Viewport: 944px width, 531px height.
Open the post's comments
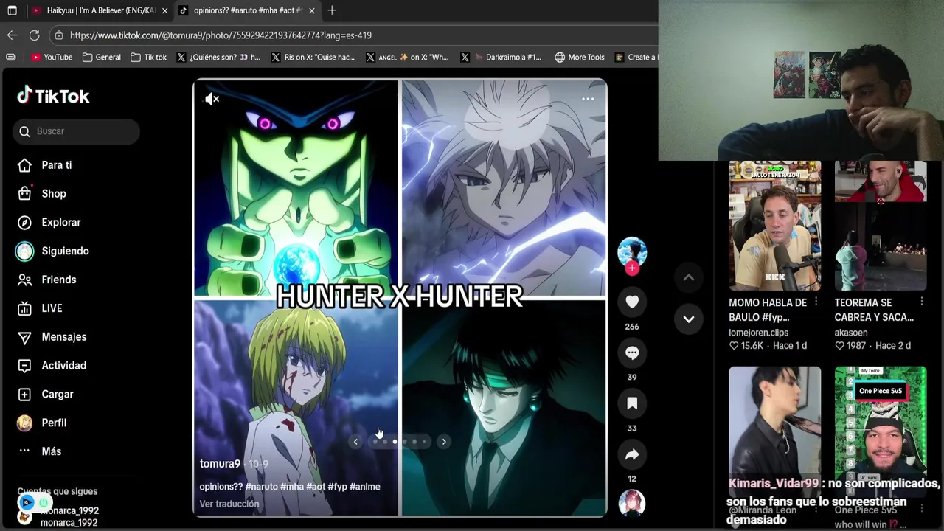coord(632,353)
